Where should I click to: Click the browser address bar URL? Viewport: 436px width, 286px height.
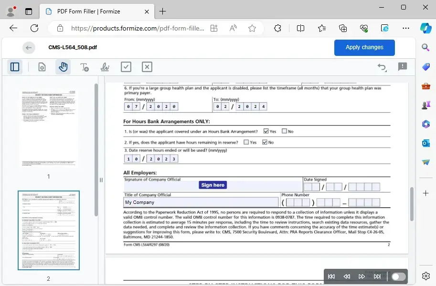tap(138, 28)
